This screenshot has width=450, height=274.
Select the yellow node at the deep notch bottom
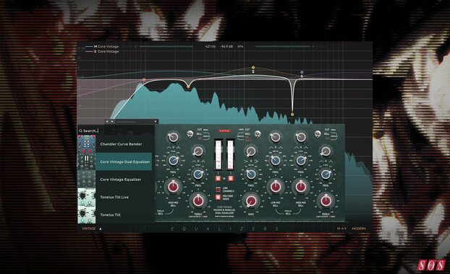coord(292,114)
